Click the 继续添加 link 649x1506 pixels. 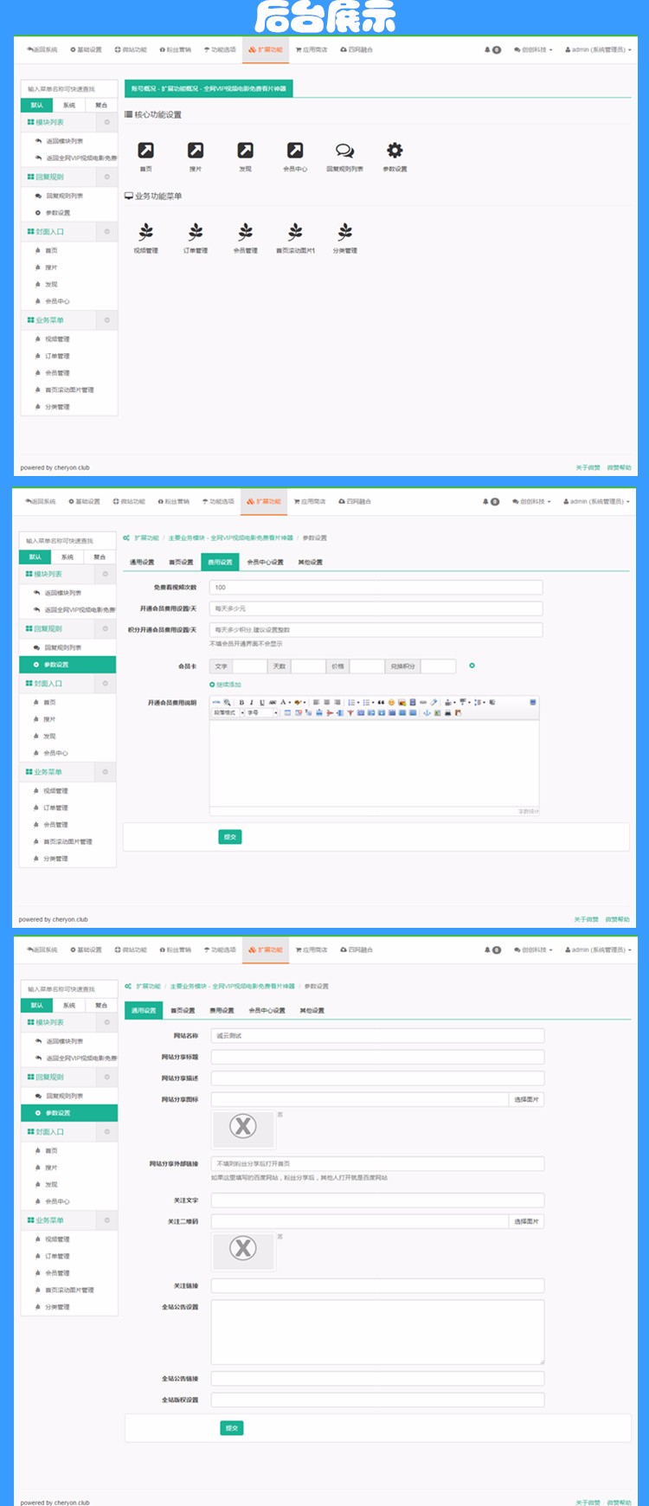click(x=226, y=685)
